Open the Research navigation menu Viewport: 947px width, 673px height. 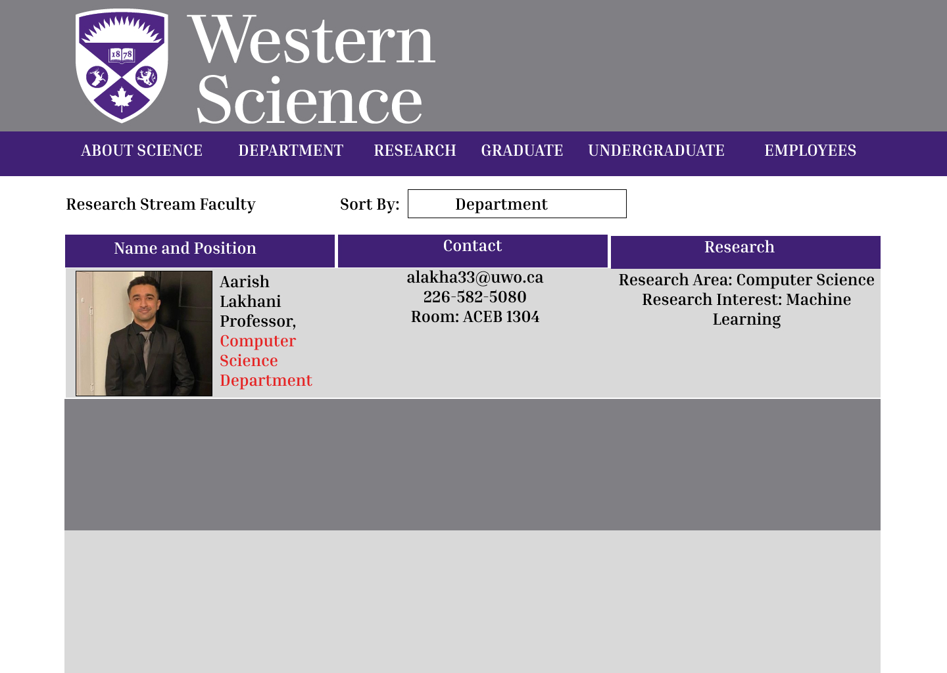click(x=415, y=151)
